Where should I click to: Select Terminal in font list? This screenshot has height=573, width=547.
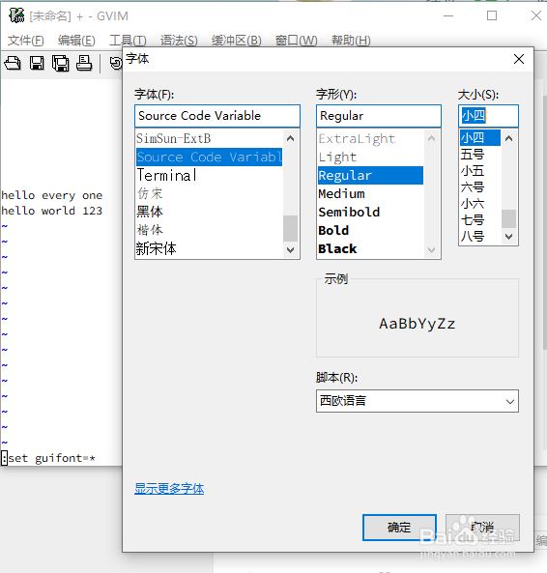pyautogui.click(x=209, y=175)
